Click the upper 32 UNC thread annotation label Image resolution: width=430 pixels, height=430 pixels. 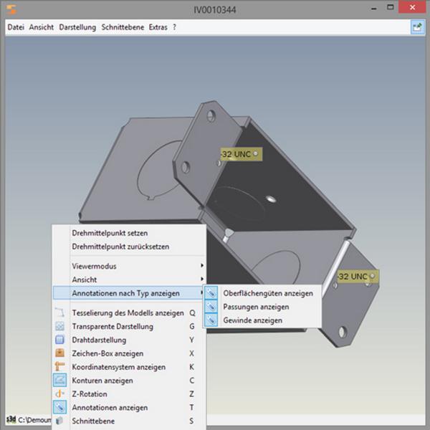click(242, 154)
